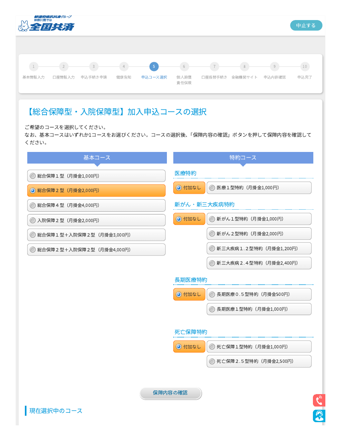Click the 特約コース column header
Image resolution: width=341 pixels, height=441 pixels.
[x=243, y=158]
